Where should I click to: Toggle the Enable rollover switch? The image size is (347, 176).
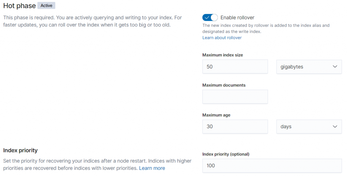[x=210, y=18]
